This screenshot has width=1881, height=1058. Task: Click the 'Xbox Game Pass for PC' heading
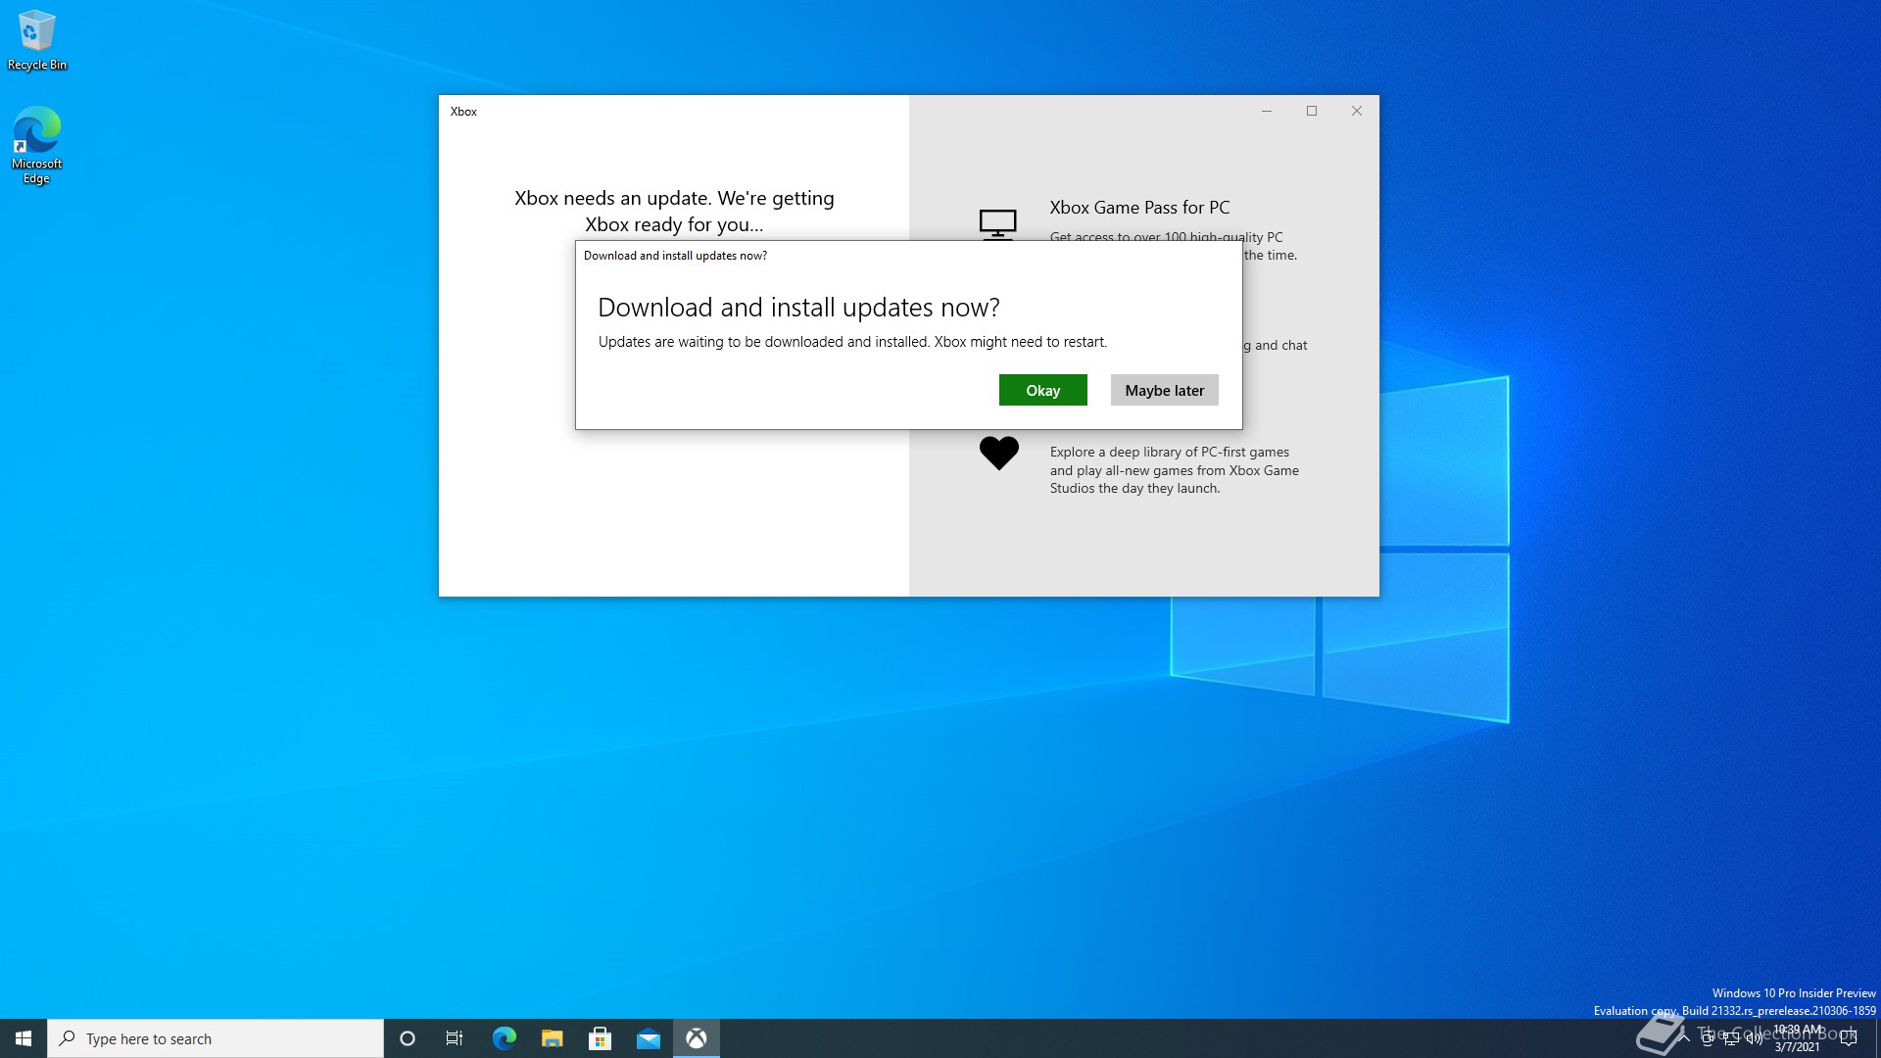tap(1139, 208)
